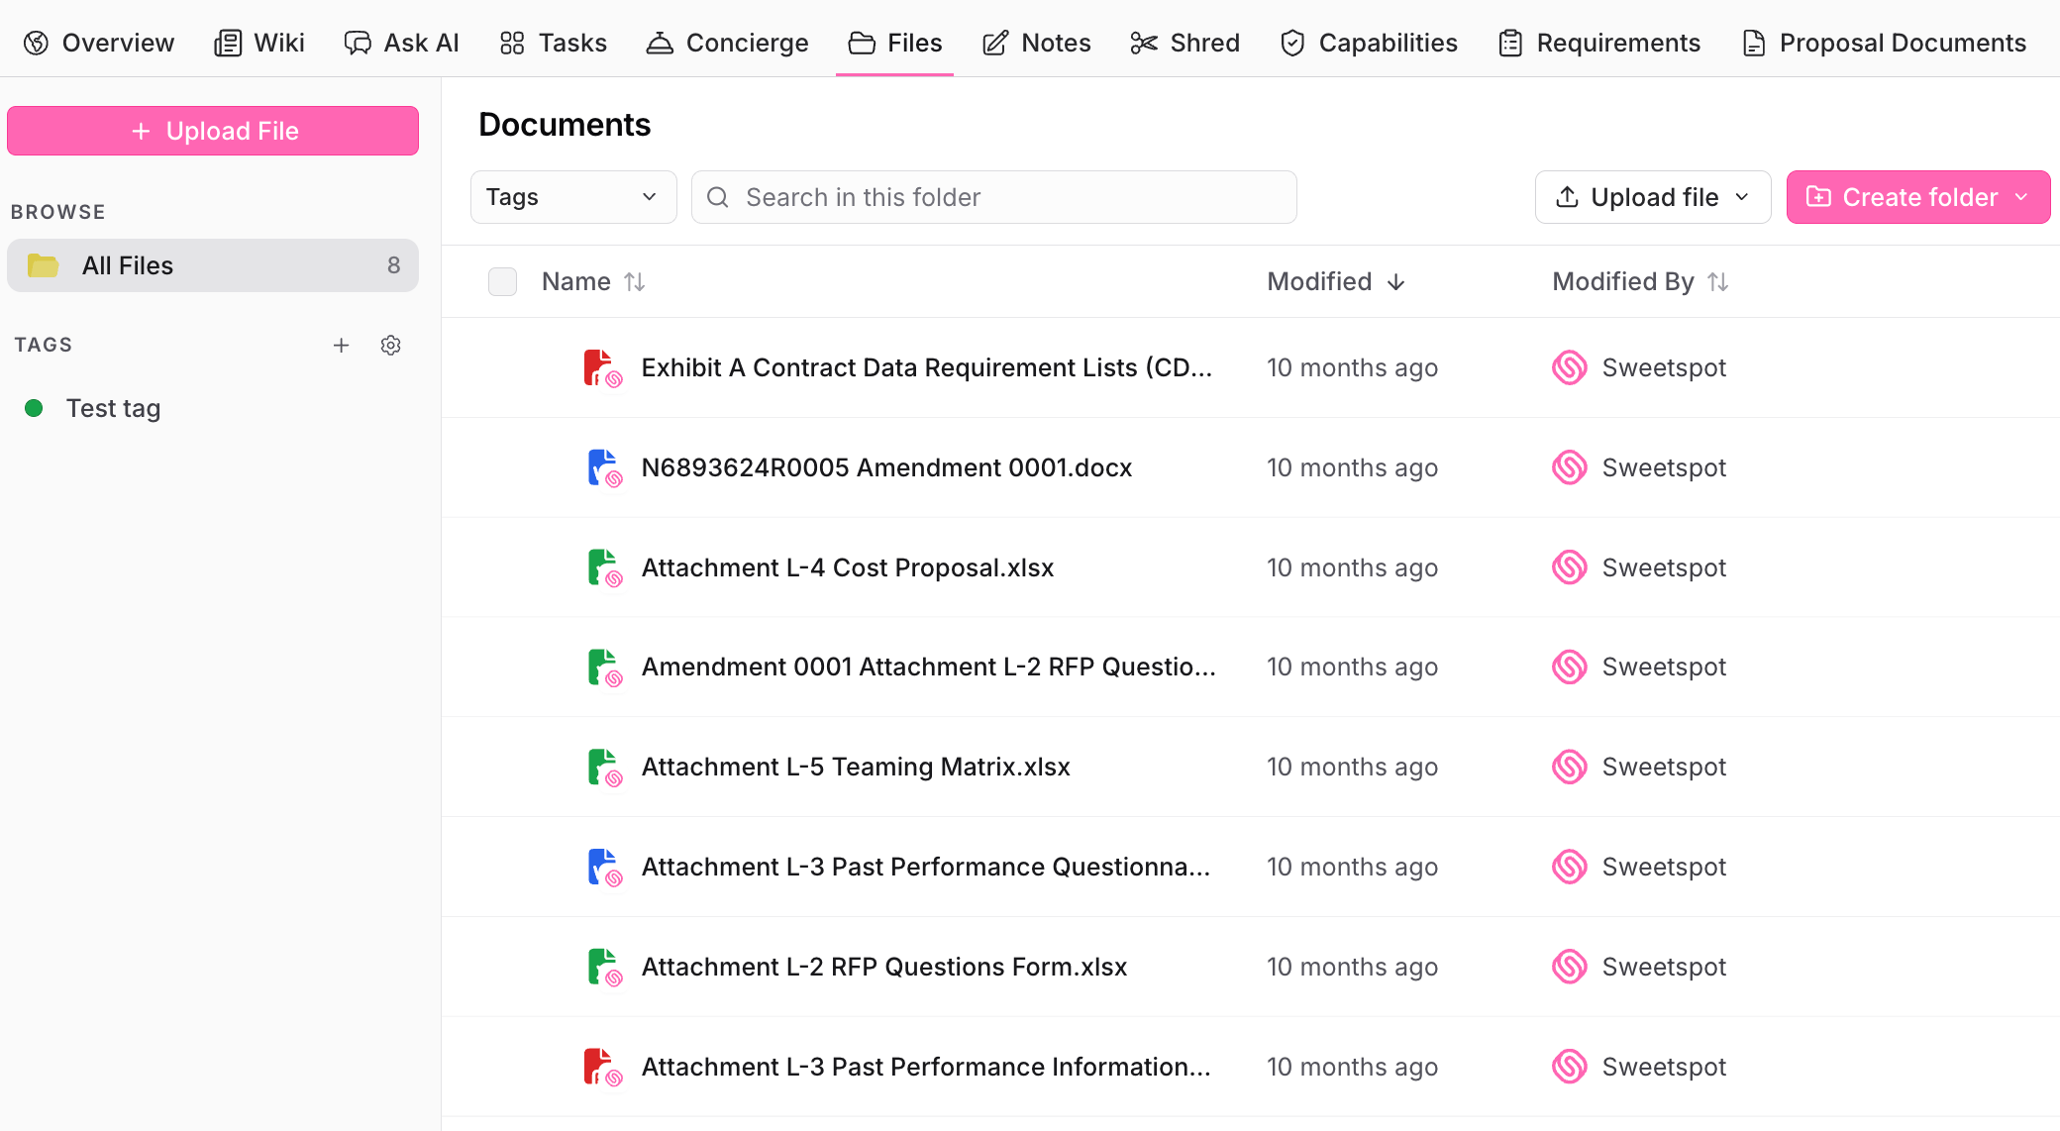Click the Upload file tray arrow icon
The image size is (2060, 1131).
(x=1567, y=197)
